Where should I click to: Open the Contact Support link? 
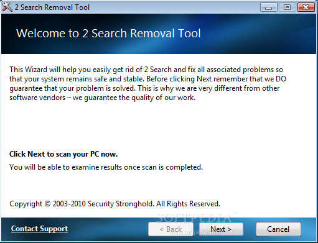[x=39, y=229]
